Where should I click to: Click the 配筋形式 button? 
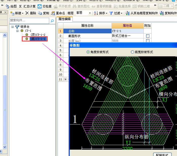point(162,154)
